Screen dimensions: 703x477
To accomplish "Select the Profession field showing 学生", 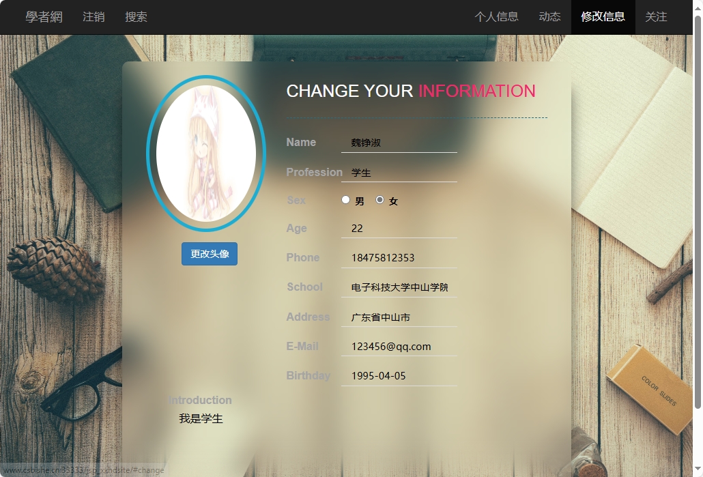I will tap(399, 172).
